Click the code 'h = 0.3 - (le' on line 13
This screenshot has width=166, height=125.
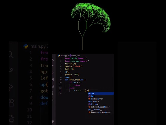coord(81,91)
